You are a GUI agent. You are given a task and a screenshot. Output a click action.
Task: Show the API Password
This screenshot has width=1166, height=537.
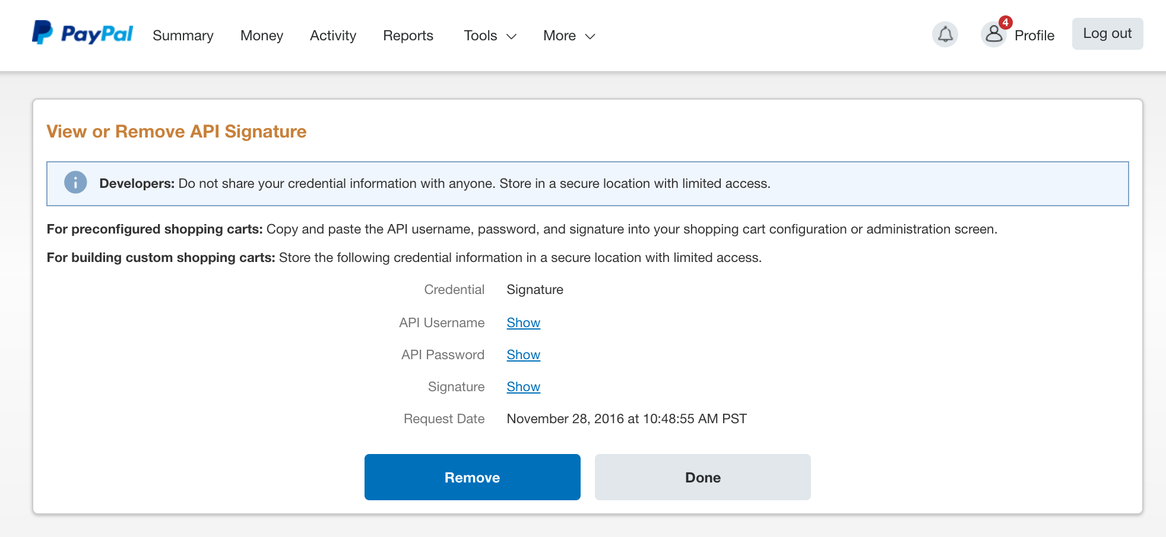(x=524, y=355)
